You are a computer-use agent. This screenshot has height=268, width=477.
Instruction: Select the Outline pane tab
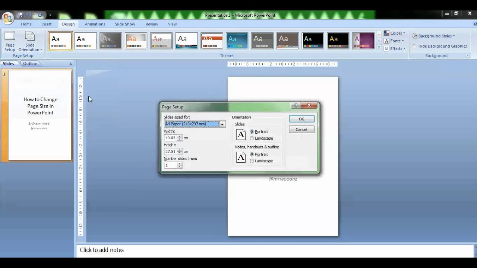pyautogui.click(x=30, y=64)
